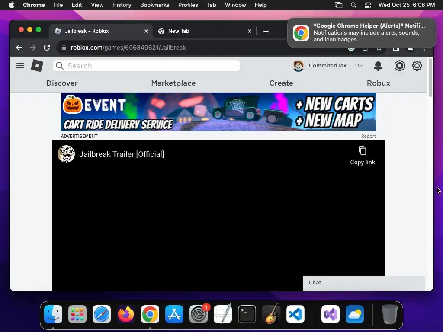The height and width of the screenshot is (332, 443).
Task: Open the Roblox notifications bell
Action: click(378, 66)
